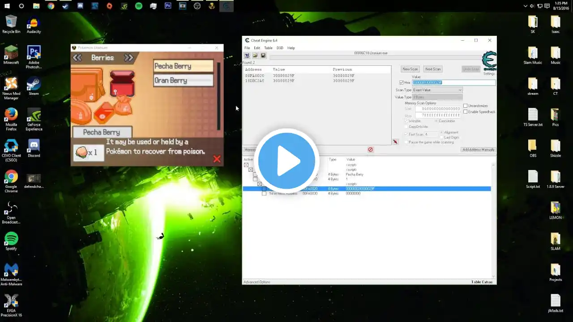Open the Audacity desktop shortcut
The height and width of the screenshot is (322, 573).
click(34, 25)
